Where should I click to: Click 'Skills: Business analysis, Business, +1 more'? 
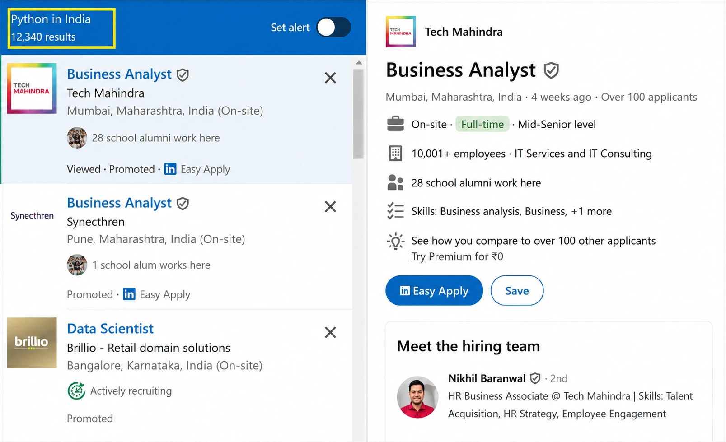click(511, 211)
